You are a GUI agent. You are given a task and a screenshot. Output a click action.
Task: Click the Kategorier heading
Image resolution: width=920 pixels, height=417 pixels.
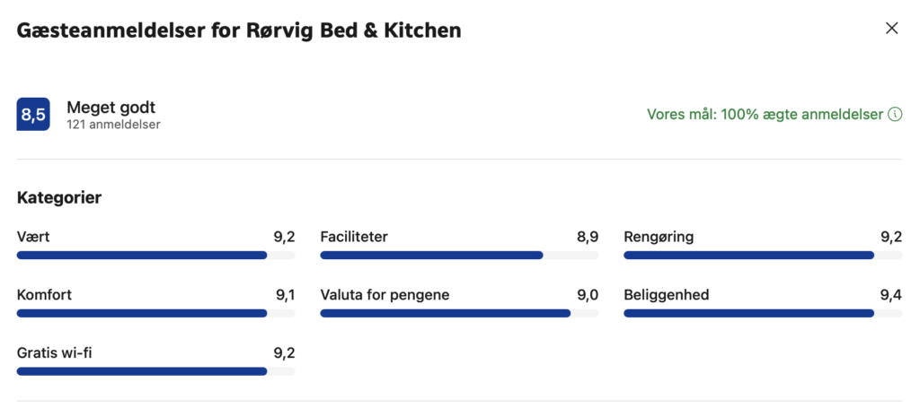58,198
